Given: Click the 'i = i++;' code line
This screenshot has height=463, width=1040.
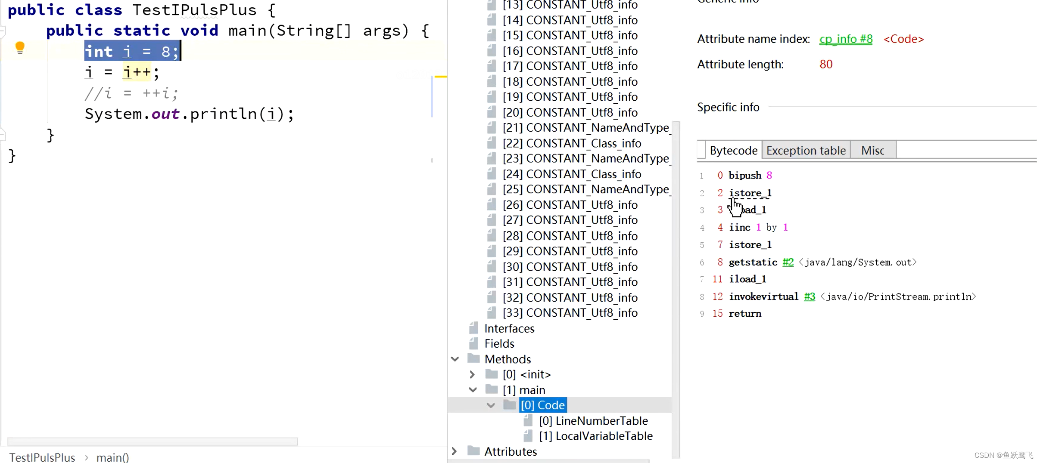Looking at the screenshot, I should coord(122,72).
